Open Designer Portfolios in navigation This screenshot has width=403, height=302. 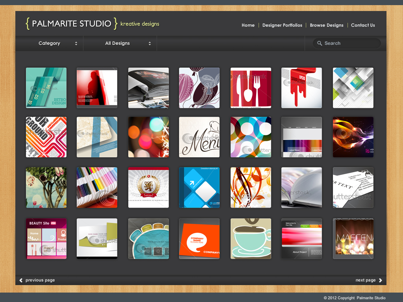coord(282,25)
